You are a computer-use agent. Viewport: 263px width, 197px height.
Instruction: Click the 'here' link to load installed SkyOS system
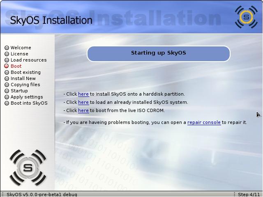pos(83,102)
